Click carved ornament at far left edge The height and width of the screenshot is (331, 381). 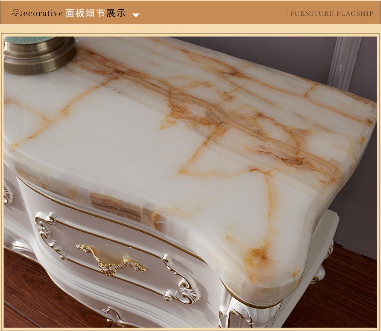(x=8, y=192)
